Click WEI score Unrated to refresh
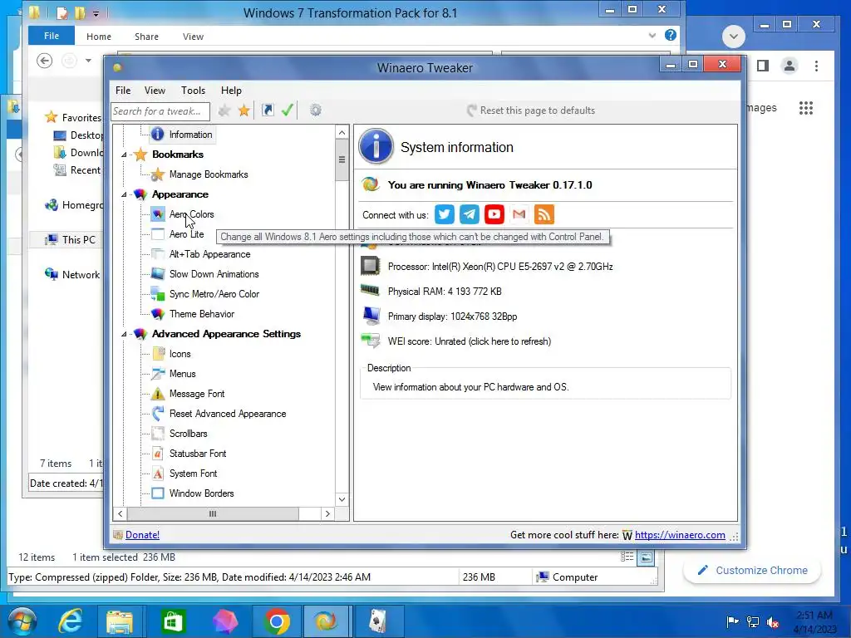Image resolution: width=851 pixels, height=638 pixels. (470, 341)
